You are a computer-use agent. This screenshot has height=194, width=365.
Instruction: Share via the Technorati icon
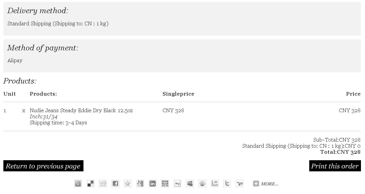point(215,184)
